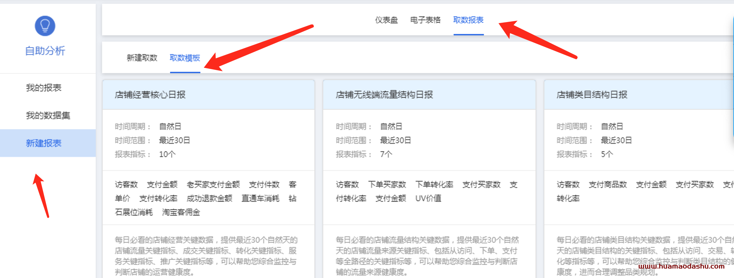This screenshot has height=278, width=734.
Task: Open the 自助分析 title link
Action: [45, 51]
